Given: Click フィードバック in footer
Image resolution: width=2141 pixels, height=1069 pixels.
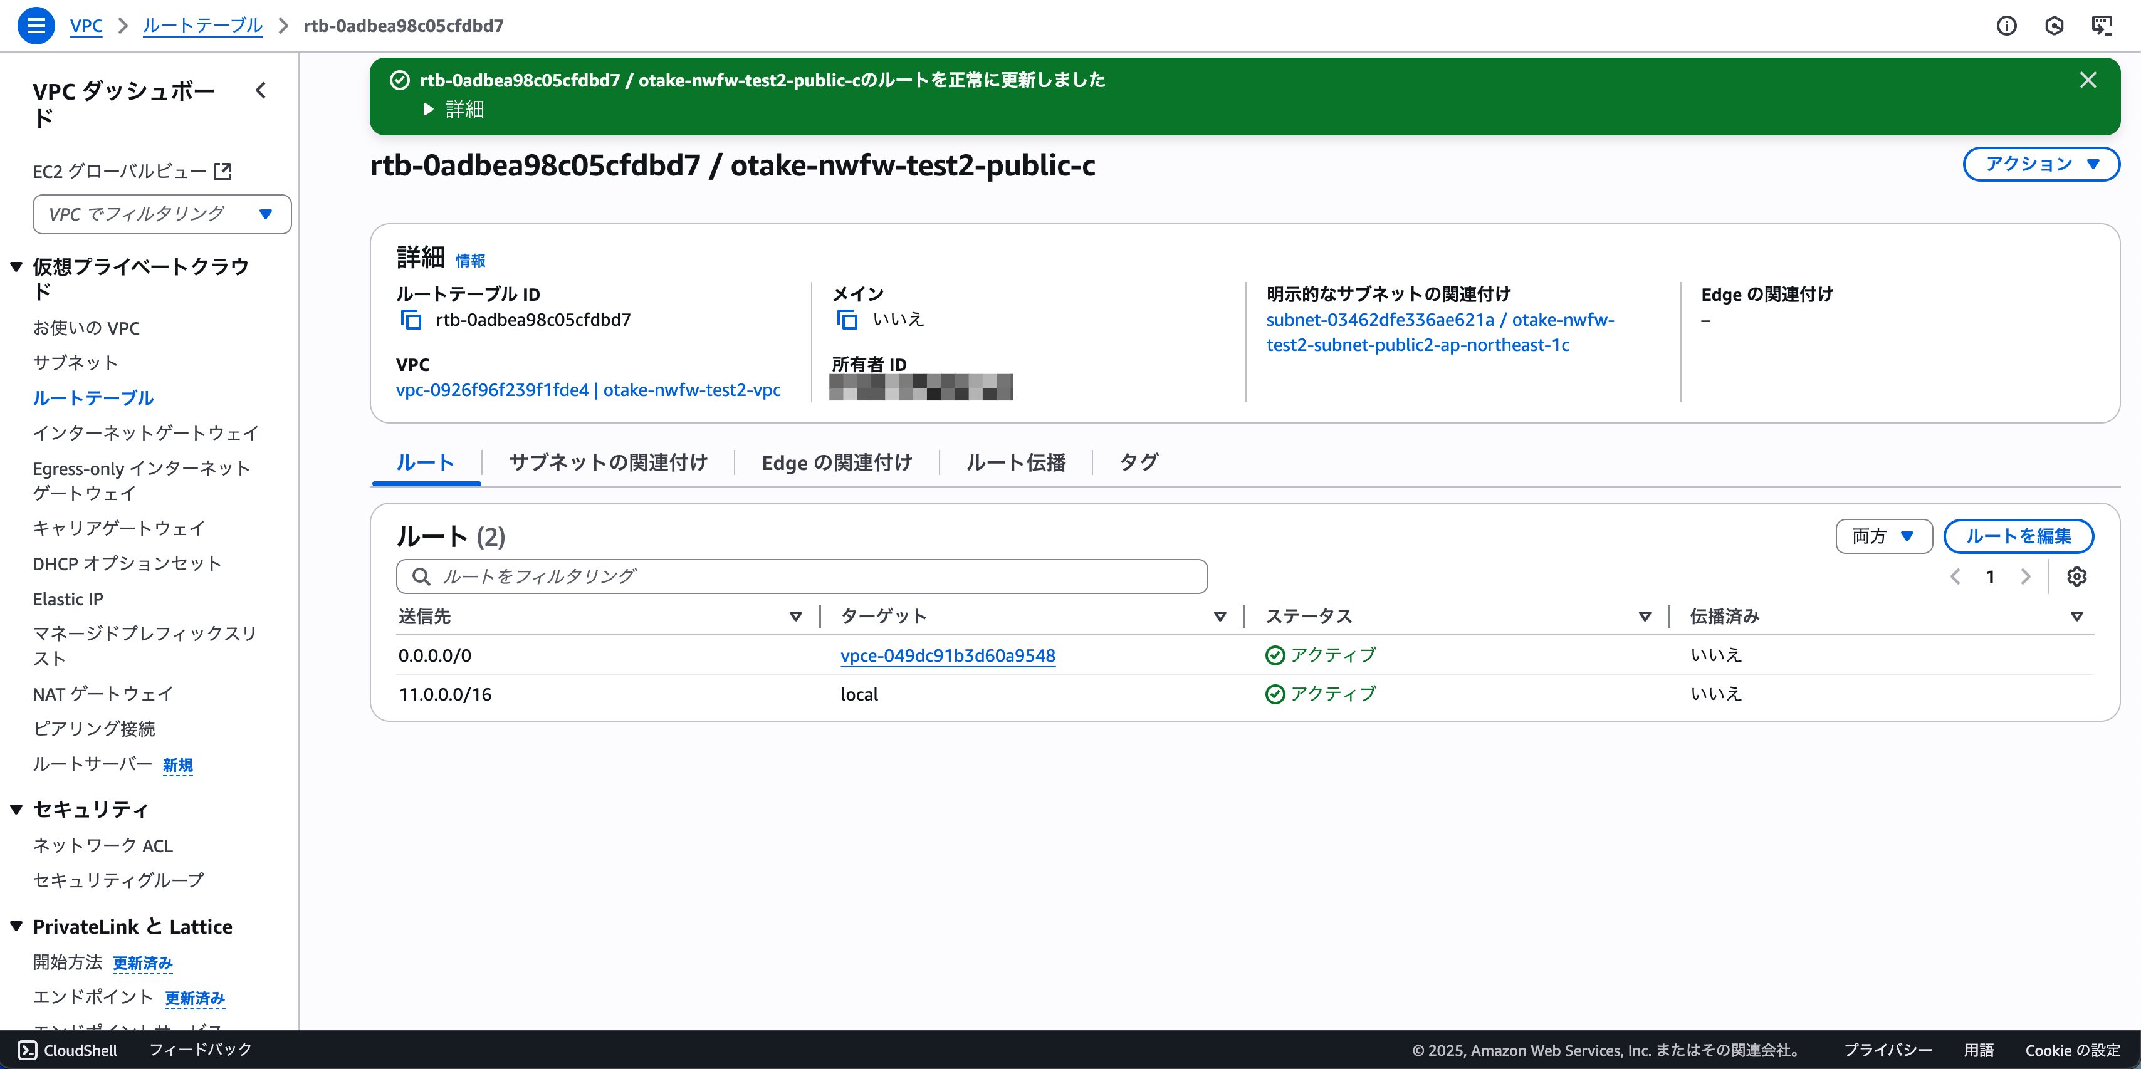Looking at the screenshot, I should (201, 1050).
